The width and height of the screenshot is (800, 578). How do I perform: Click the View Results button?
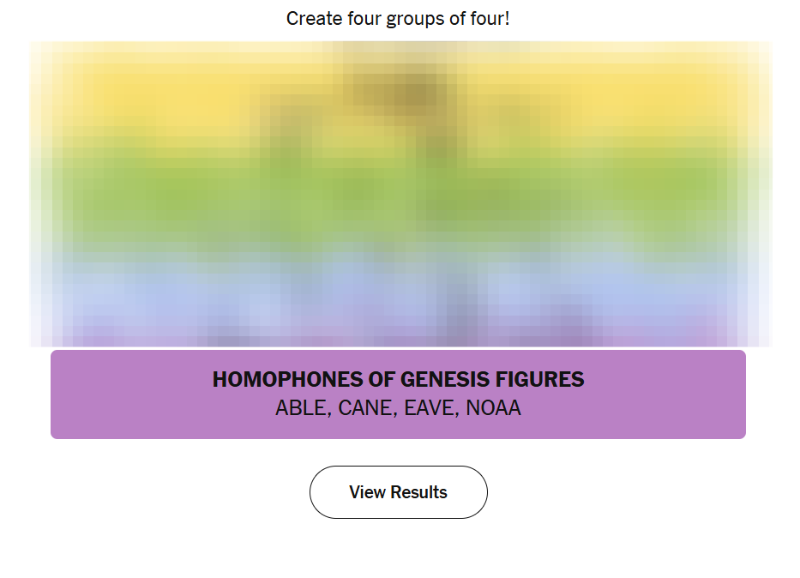pos(398,492)
